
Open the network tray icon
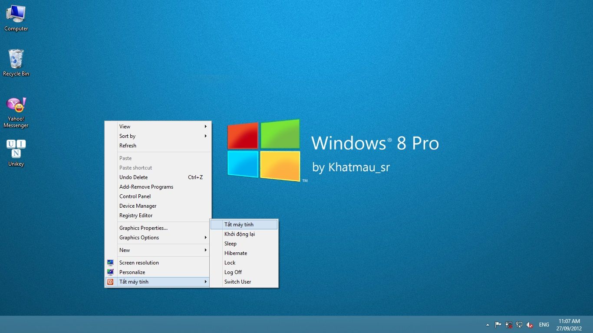point(519,324)
